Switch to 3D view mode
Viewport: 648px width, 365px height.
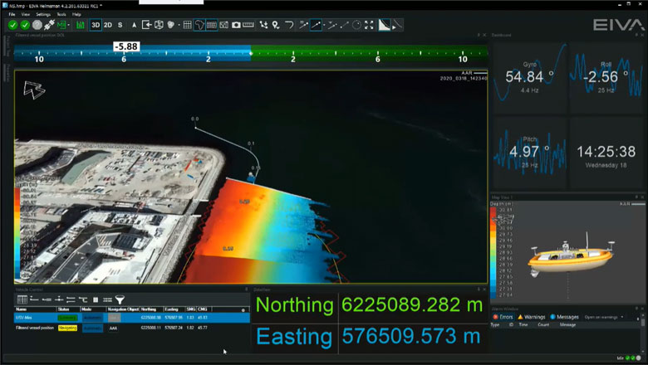point(96,25)
